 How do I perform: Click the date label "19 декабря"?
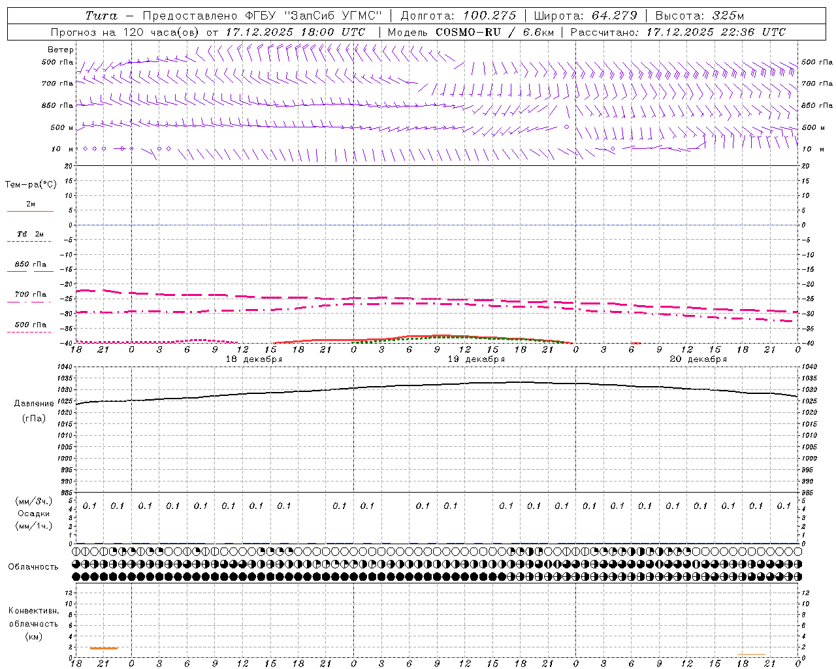(476, 359)
